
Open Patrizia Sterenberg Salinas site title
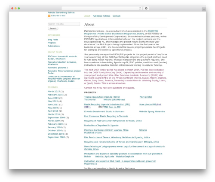[61, 12]
